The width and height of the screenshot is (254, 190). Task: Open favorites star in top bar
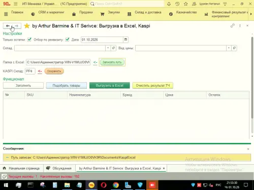186,4
